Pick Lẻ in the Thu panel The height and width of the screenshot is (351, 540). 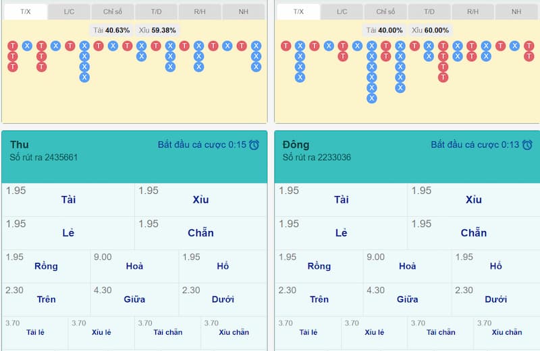pos(68,233)
